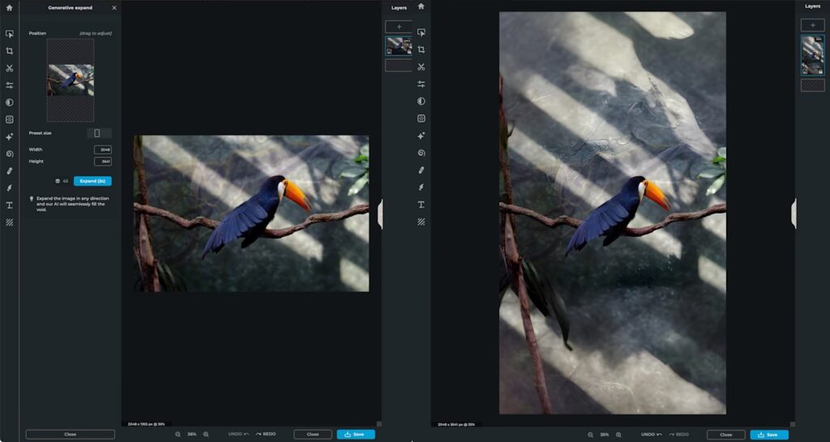
Task: Select the Crop tool in the left editor toolbar
Action: (x=10, y=50)
